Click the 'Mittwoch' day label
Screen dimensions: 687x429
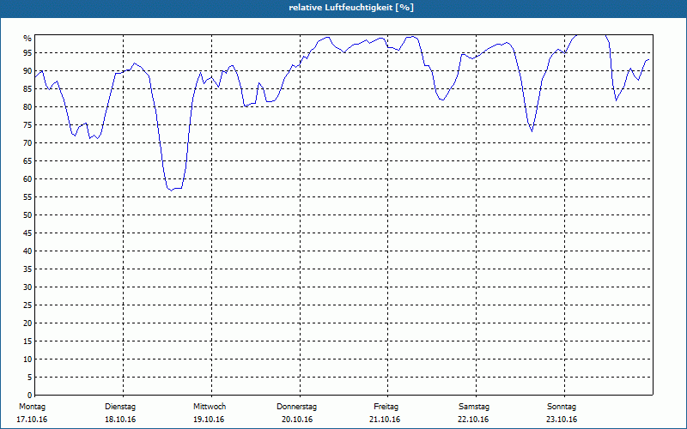(210, 407)
